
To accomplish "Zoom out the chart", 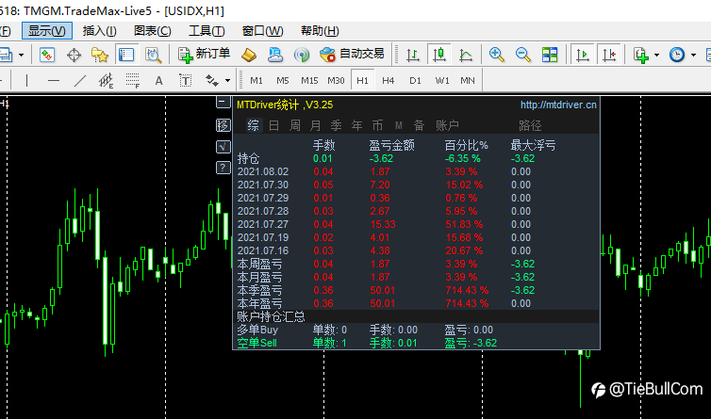I will [522, 55].
